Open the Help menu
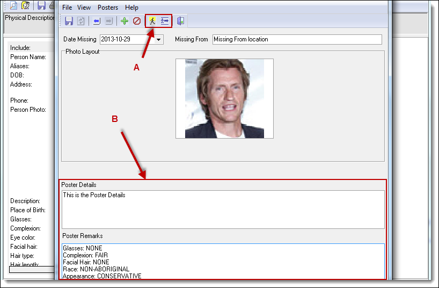Image resolution: width=439 pixels, height=288 pixels. 131,8
